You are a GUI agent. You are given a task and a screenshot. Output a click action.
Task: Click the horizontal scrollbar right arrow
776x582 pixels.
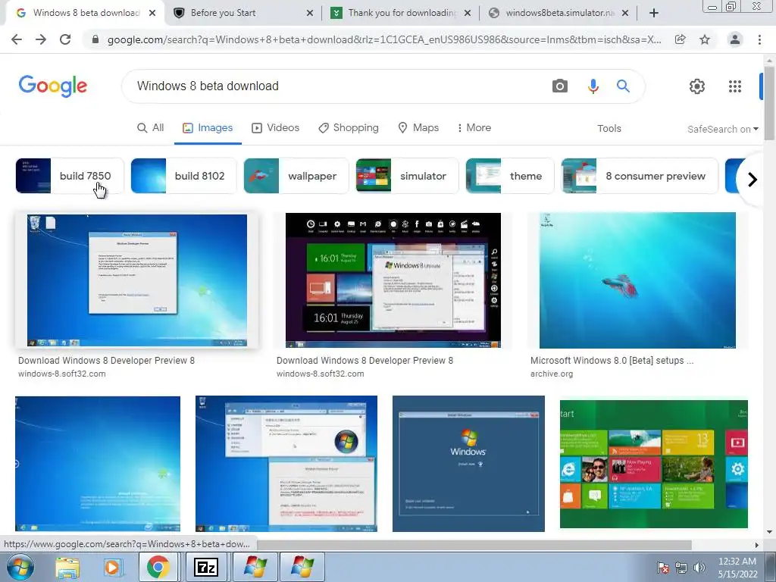pyautogui.click(x=756, y=545)
